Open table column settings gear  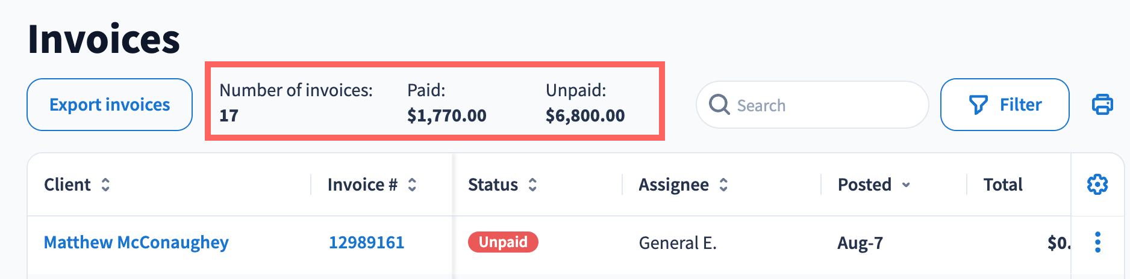[x=1097, y=185]
